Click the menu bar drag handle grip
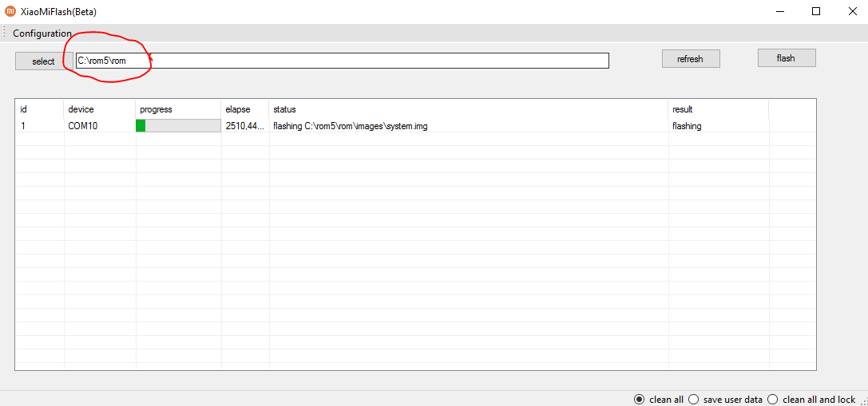The height and width of the screenshot is (406, 868). pyautogui.click(x=5, y=33)
